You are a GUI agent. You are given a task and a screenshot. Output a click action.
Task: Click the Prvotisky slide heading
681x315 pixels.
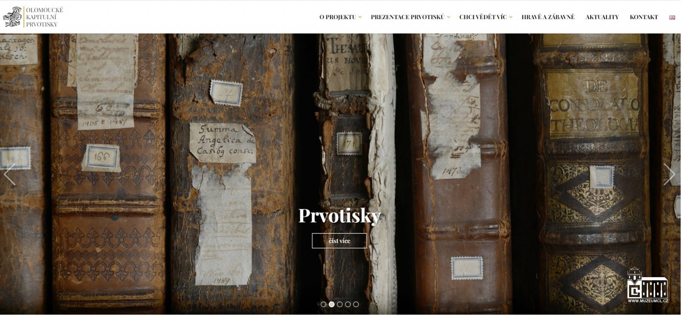coord(339,216)
